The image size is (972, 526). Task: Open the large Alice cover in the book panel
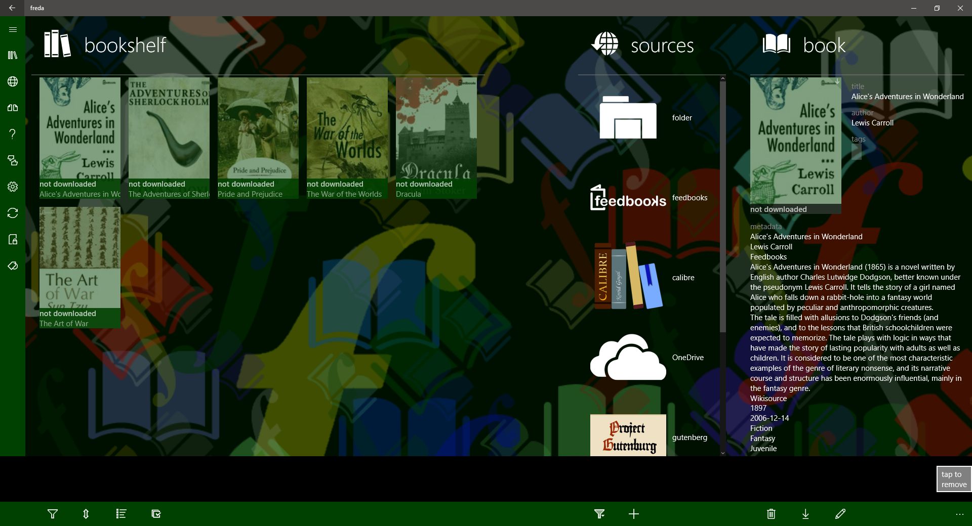click(796, 141)
